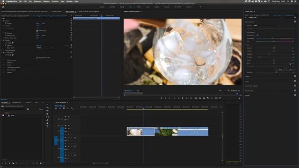Open the Media Browser tab
The width and height of the screenshot is (299, 168).
pos(17,103)
